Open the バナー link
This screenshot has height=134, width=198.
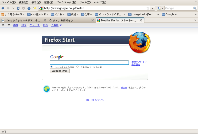click(x=124, y=88)
